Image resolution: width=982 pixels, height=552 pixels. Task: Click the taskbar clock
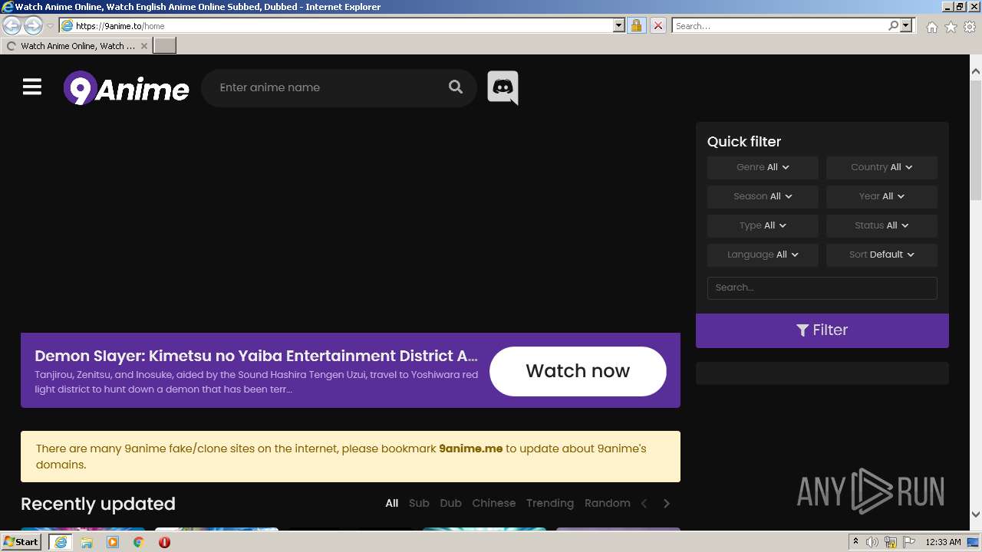943,542
